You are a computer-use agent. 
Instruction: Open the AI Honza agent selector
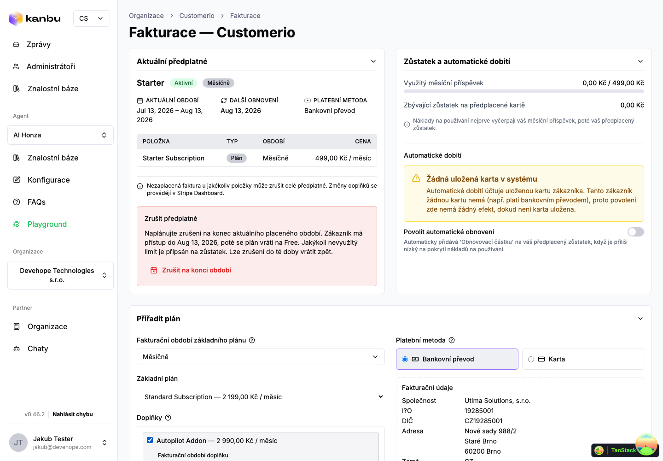click(60, 135)
